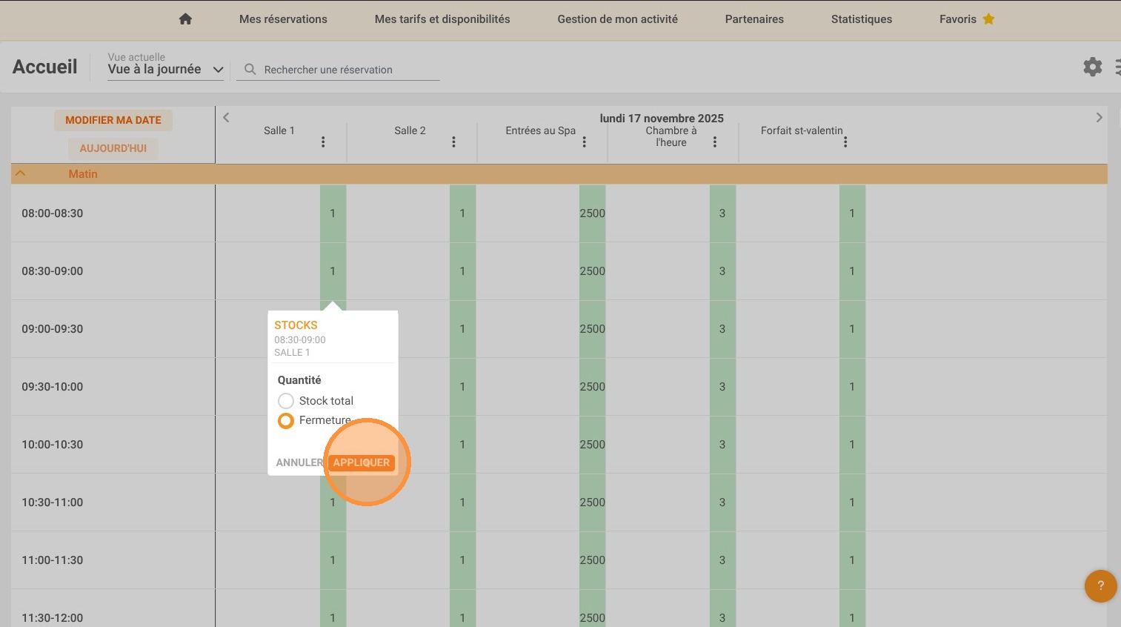Click the Entrées au Spa column header

(541, 130)
